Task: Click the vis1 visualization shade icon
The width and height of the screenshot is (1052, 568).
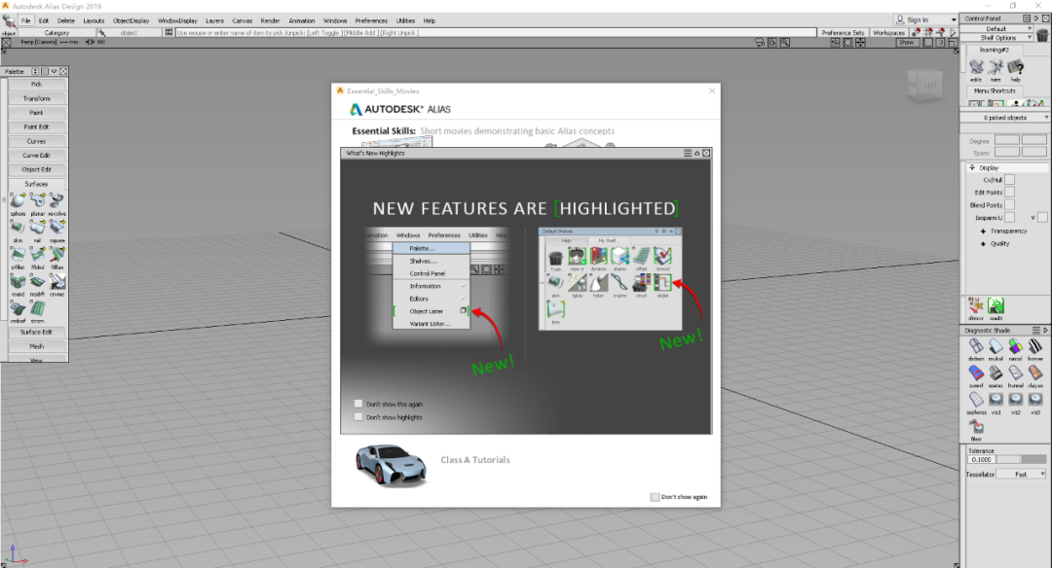Action: point(996,400)
